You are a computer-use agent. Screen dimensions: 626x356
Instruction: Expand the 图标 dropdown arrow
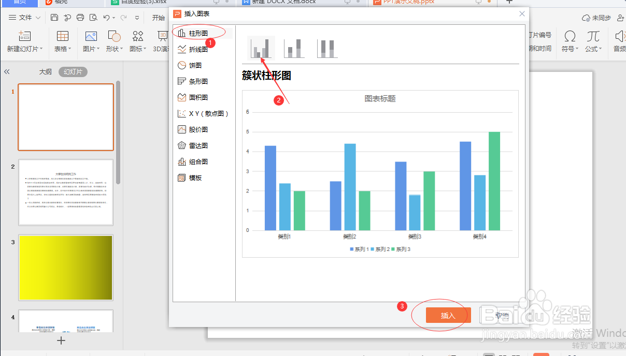[x=146, y=49]
